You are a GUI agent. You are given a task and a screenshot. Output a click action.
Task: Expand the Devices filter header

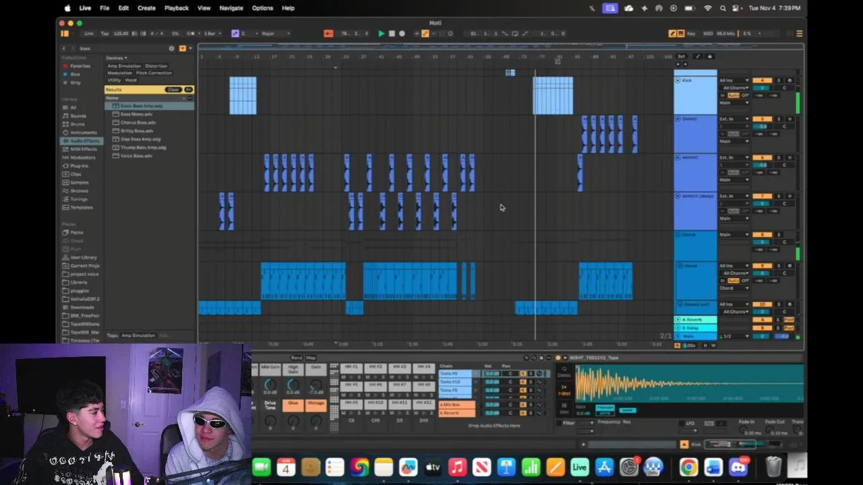pyautogui.click(x=117, y=58)
